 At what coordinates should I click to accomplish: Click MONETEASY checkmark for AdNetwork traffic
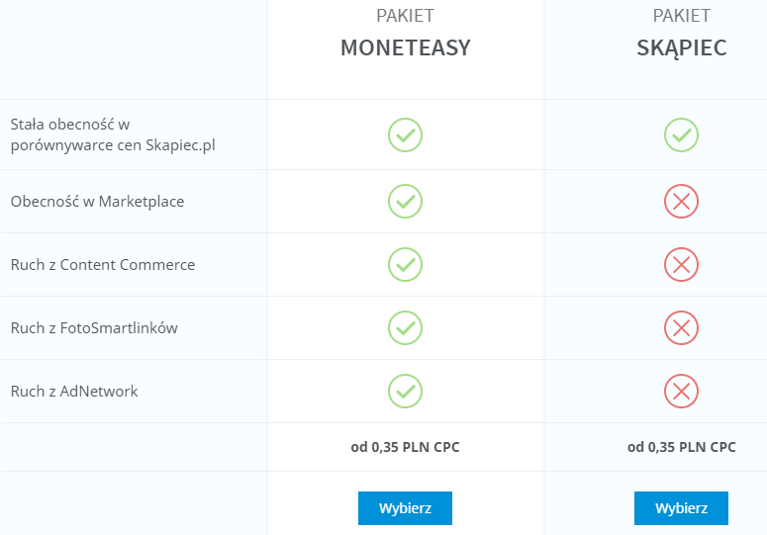coord(405,391)
